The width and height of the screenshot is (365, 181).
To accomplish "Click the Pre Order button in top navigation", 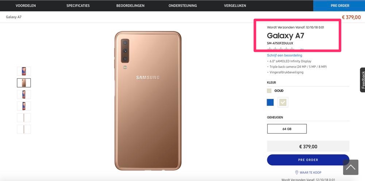I will click(339, 5).
